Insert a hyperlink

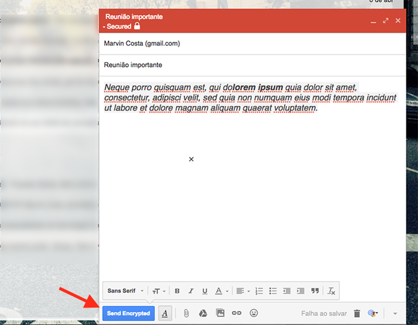tap(237, 313)
